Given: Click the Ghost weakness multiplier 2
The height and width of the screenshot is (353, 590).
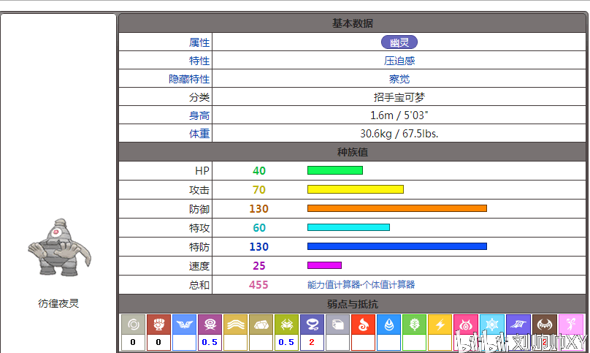Looking at the screenshot, I should (312, 342).
